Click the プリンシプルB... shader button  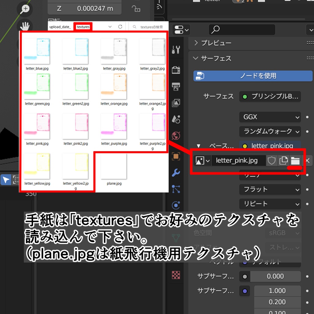tap(270, 97)
